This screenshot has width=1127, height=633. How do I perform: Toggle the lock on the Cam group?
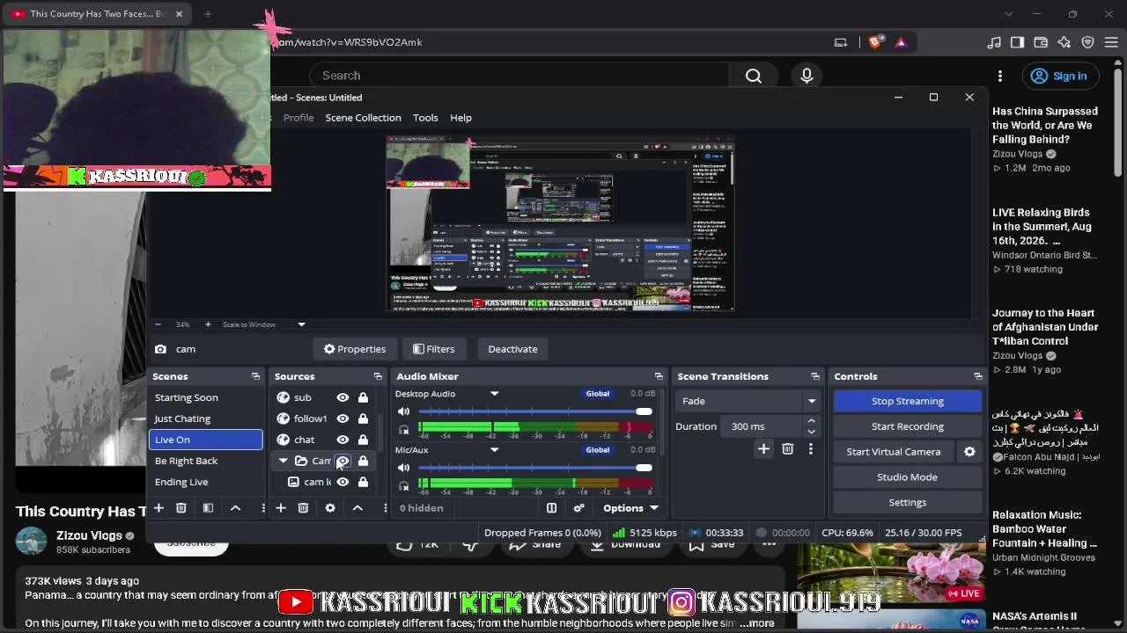coord(363,461)
